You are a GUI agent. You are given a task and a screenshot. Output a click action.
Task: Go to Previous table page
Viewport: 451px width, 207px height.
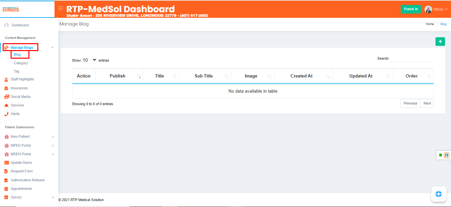point(410,103)
